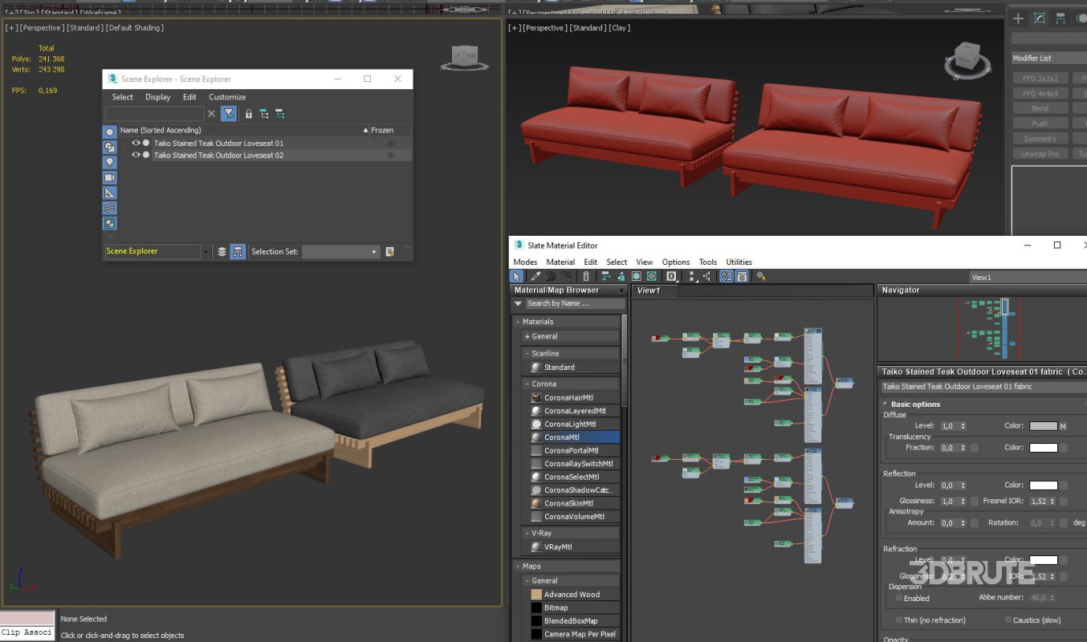Hide Taiko Loveseat 01 with eye icon
This screenshot has height=642, width=1087.
click(135, 143)
